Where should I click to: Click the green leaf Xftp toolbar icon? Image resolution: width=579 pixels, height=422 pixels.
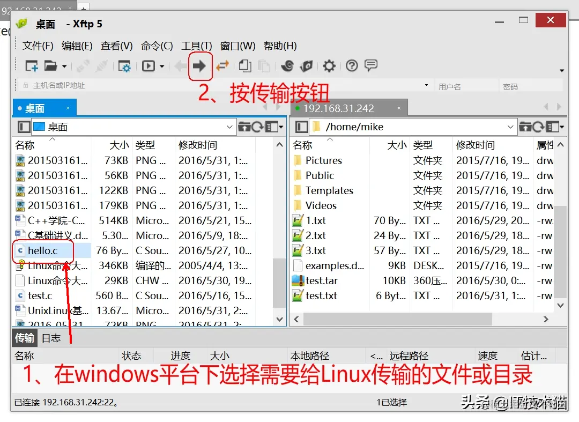coord(306,66)
